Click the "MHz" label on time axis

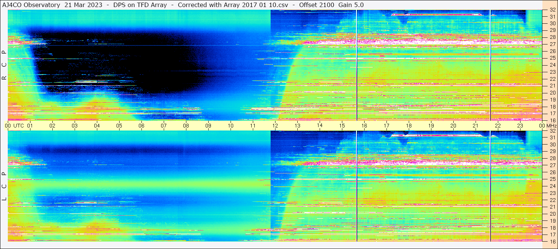pos(551,126)
